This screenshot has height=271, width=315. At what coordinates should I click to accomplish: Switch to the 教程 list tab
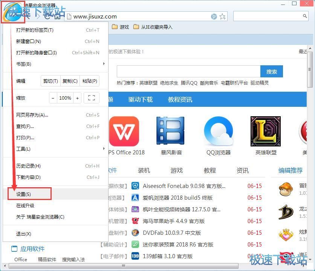210,170
